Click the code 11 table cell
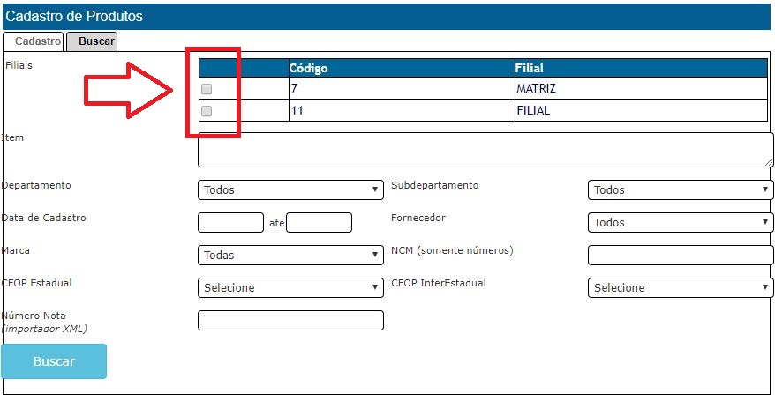Viewport: 775px width, 401px height. point(401,111)
